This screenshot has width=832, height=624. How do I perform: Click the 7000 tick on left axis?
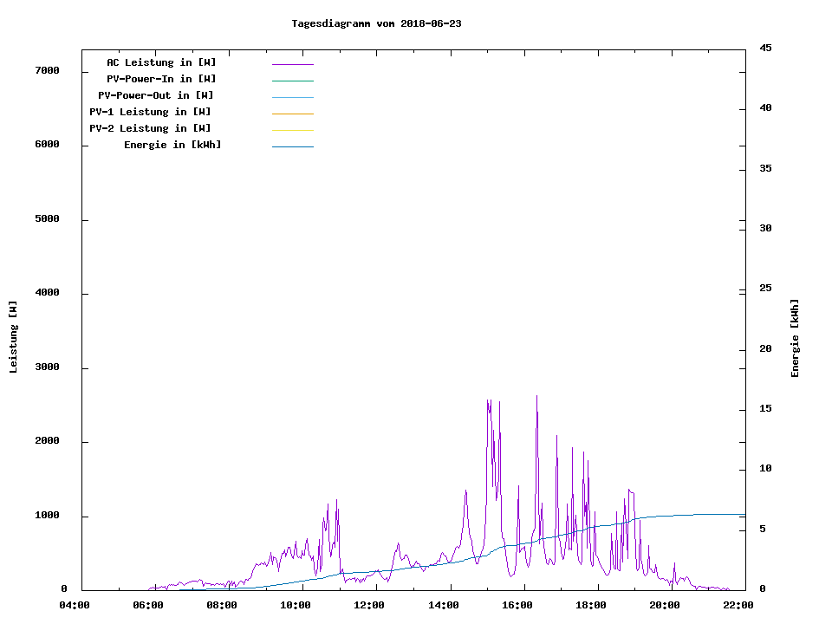click(48, 71)
